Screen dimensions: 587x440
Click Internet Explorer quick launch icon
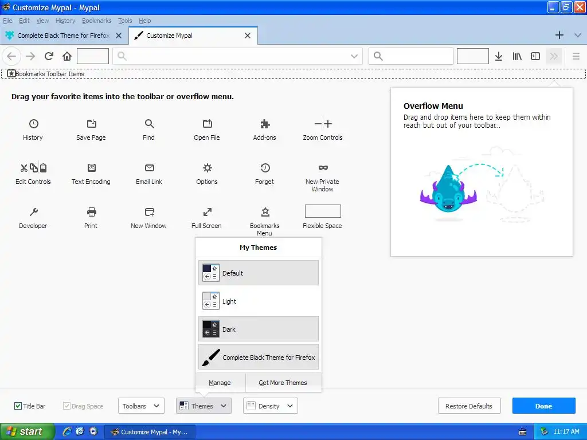[x=67, y=431]
